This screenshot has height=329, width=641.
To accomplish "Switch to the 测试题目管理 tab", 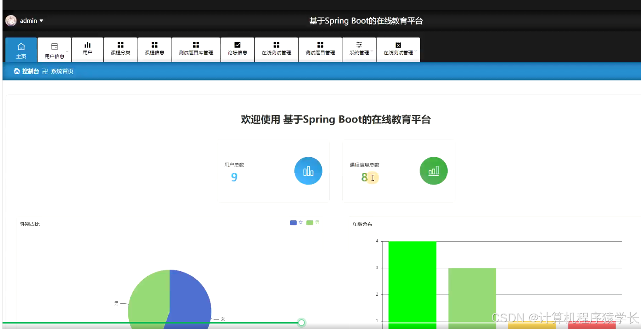I will [x=320, y=50].
